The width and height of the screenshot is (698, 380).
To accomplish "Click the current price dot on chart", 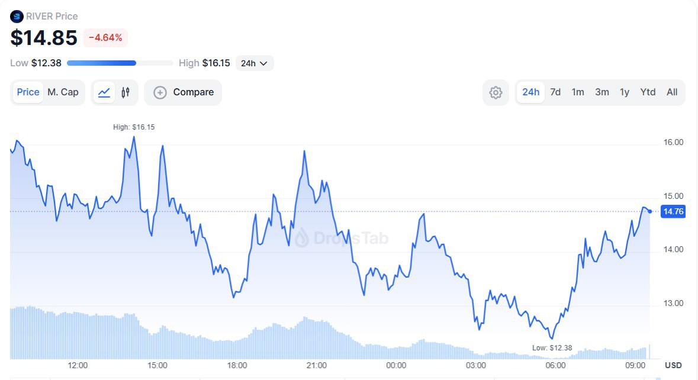I will [x=650, y=211].
